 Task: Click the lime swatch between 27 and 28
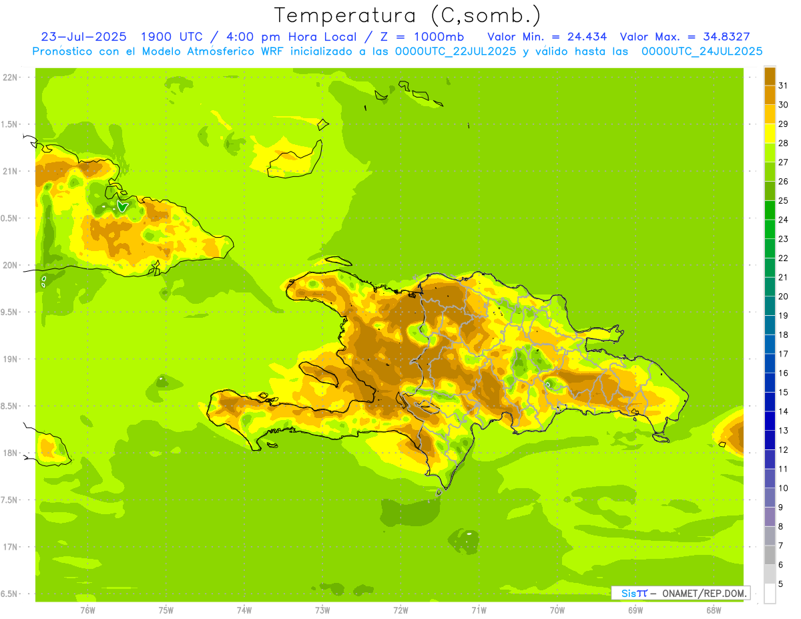(770, 152)
